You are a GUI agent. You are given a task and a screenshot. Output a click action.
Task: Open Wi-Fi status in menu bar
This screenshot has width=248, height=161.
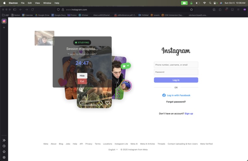point(204,3)
